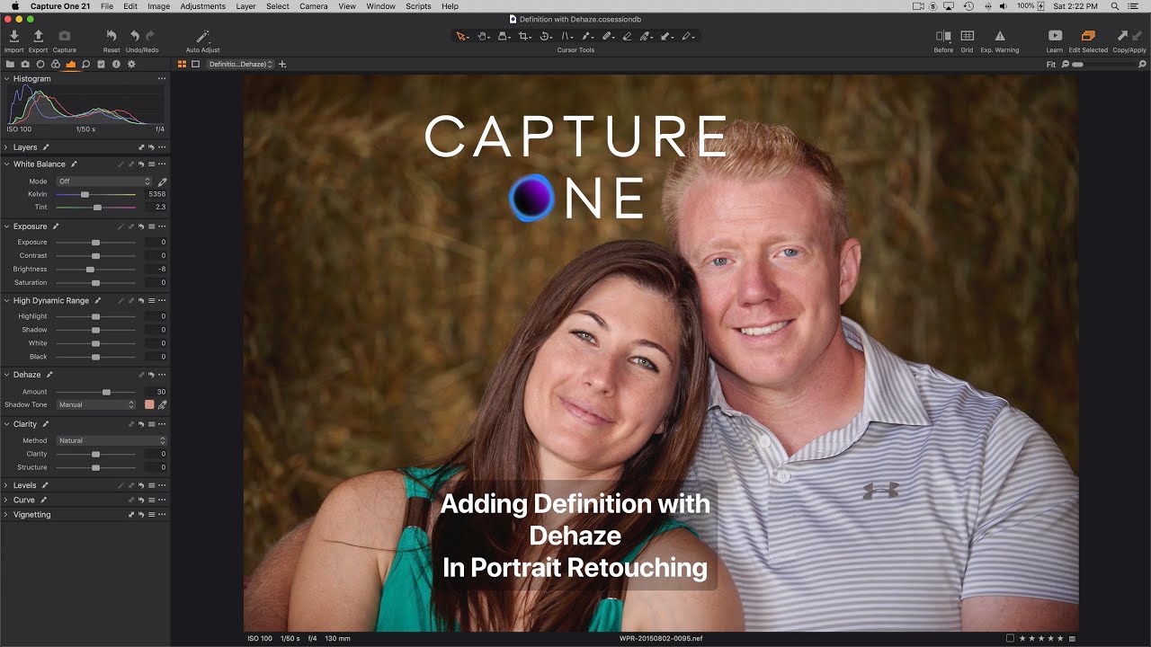Switch to multi-image grid viewer mode

pyautogui.click(x=183, y=65)
